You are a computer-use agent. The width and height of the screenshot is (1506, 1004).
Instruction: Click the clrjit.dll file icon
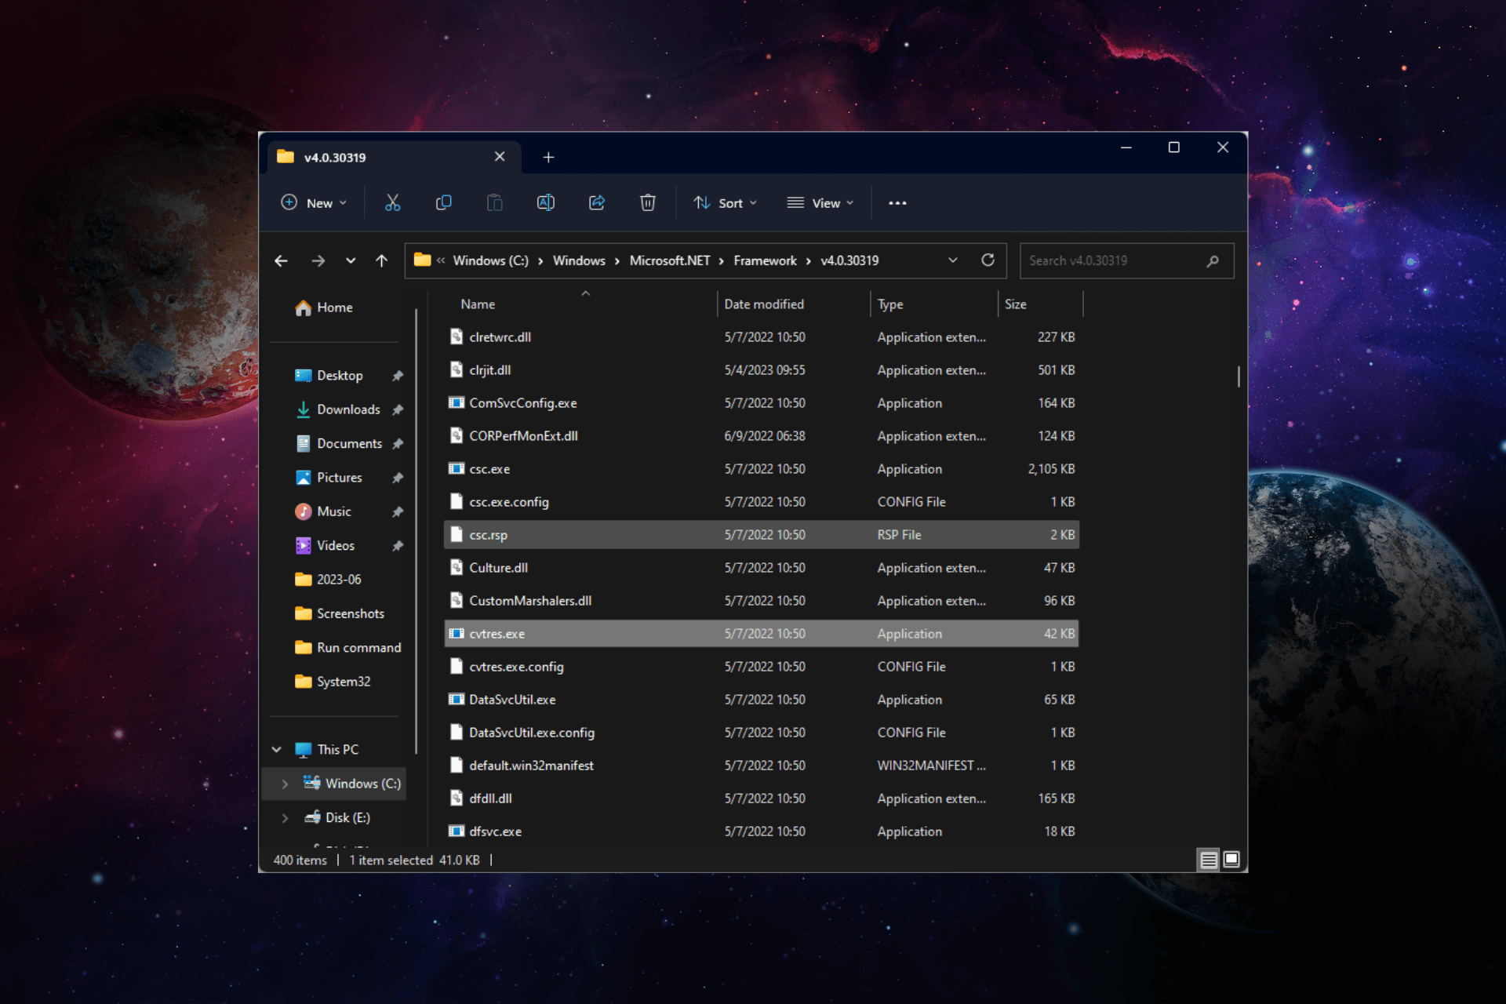coord(456,370)
